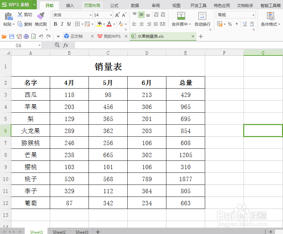
Task: Open the font name dropdown 宋体
Action: click(x=91, y=15)
